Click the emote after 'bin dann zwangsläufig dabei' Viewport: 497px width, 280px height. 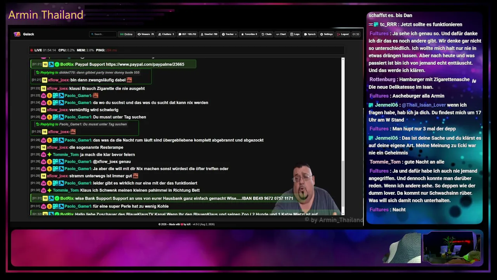click(x=129, y=80)
